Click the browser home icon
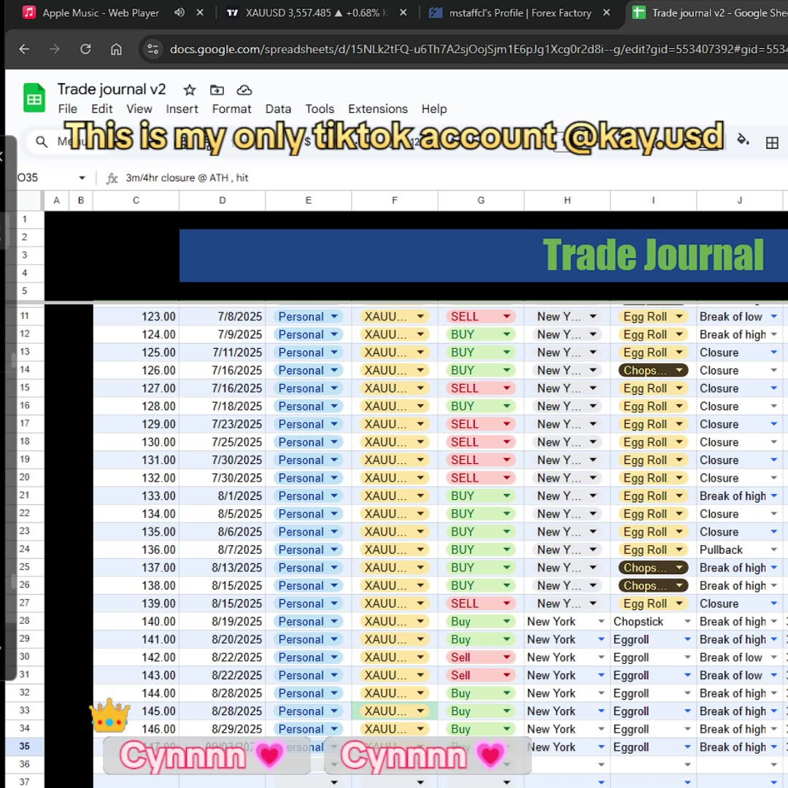This screenshot has width=788, height=788. click(x=117, y=50)
